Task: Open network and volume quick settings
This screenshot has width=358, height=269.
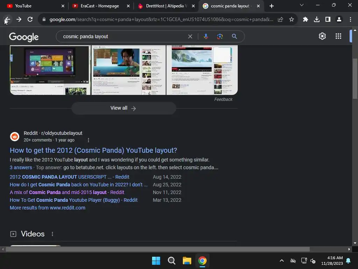Action: (x=308, y=261)
